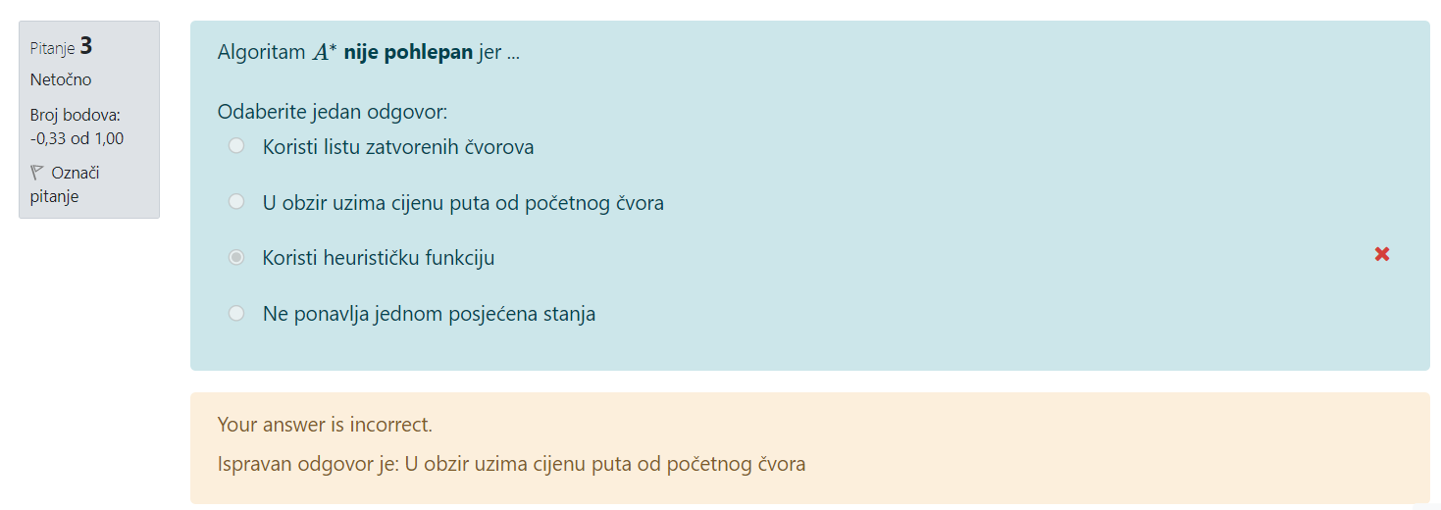Select the Koristi heurističku funkciju radio button
This screenshot has height=510, width=1441.
(x=236, y=258)
